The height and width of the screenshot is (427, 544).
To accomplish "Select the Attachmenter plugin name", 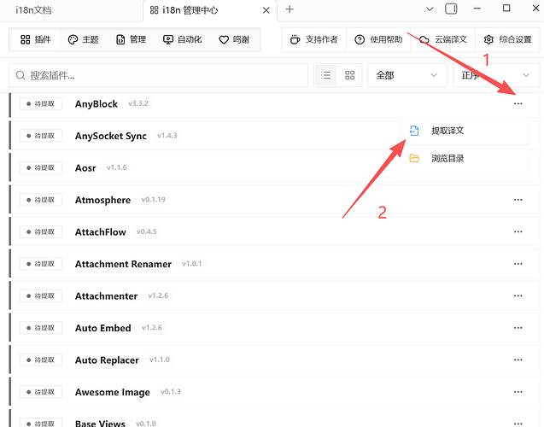I will (106, 296).
